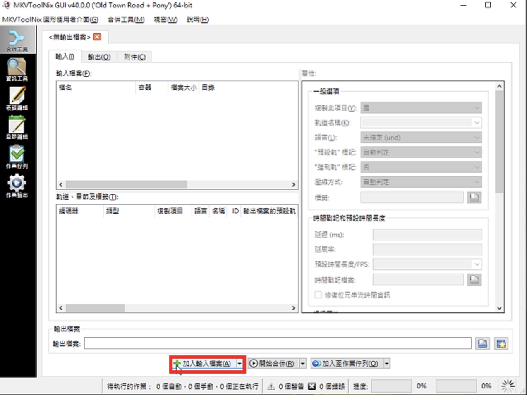This screenshot has height=400, width=527.
Task: Click the 時間戳記檔案 timestamp file field
Action: tap(418, 280)
